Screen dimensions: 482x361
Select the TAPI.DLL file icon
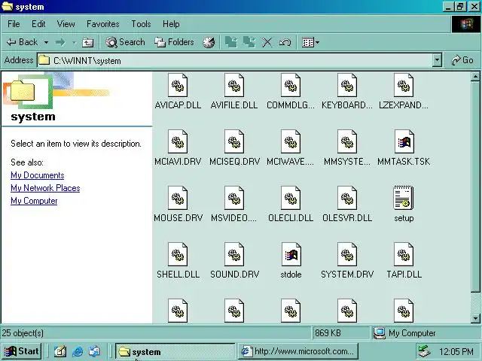[x=404, y=254]
